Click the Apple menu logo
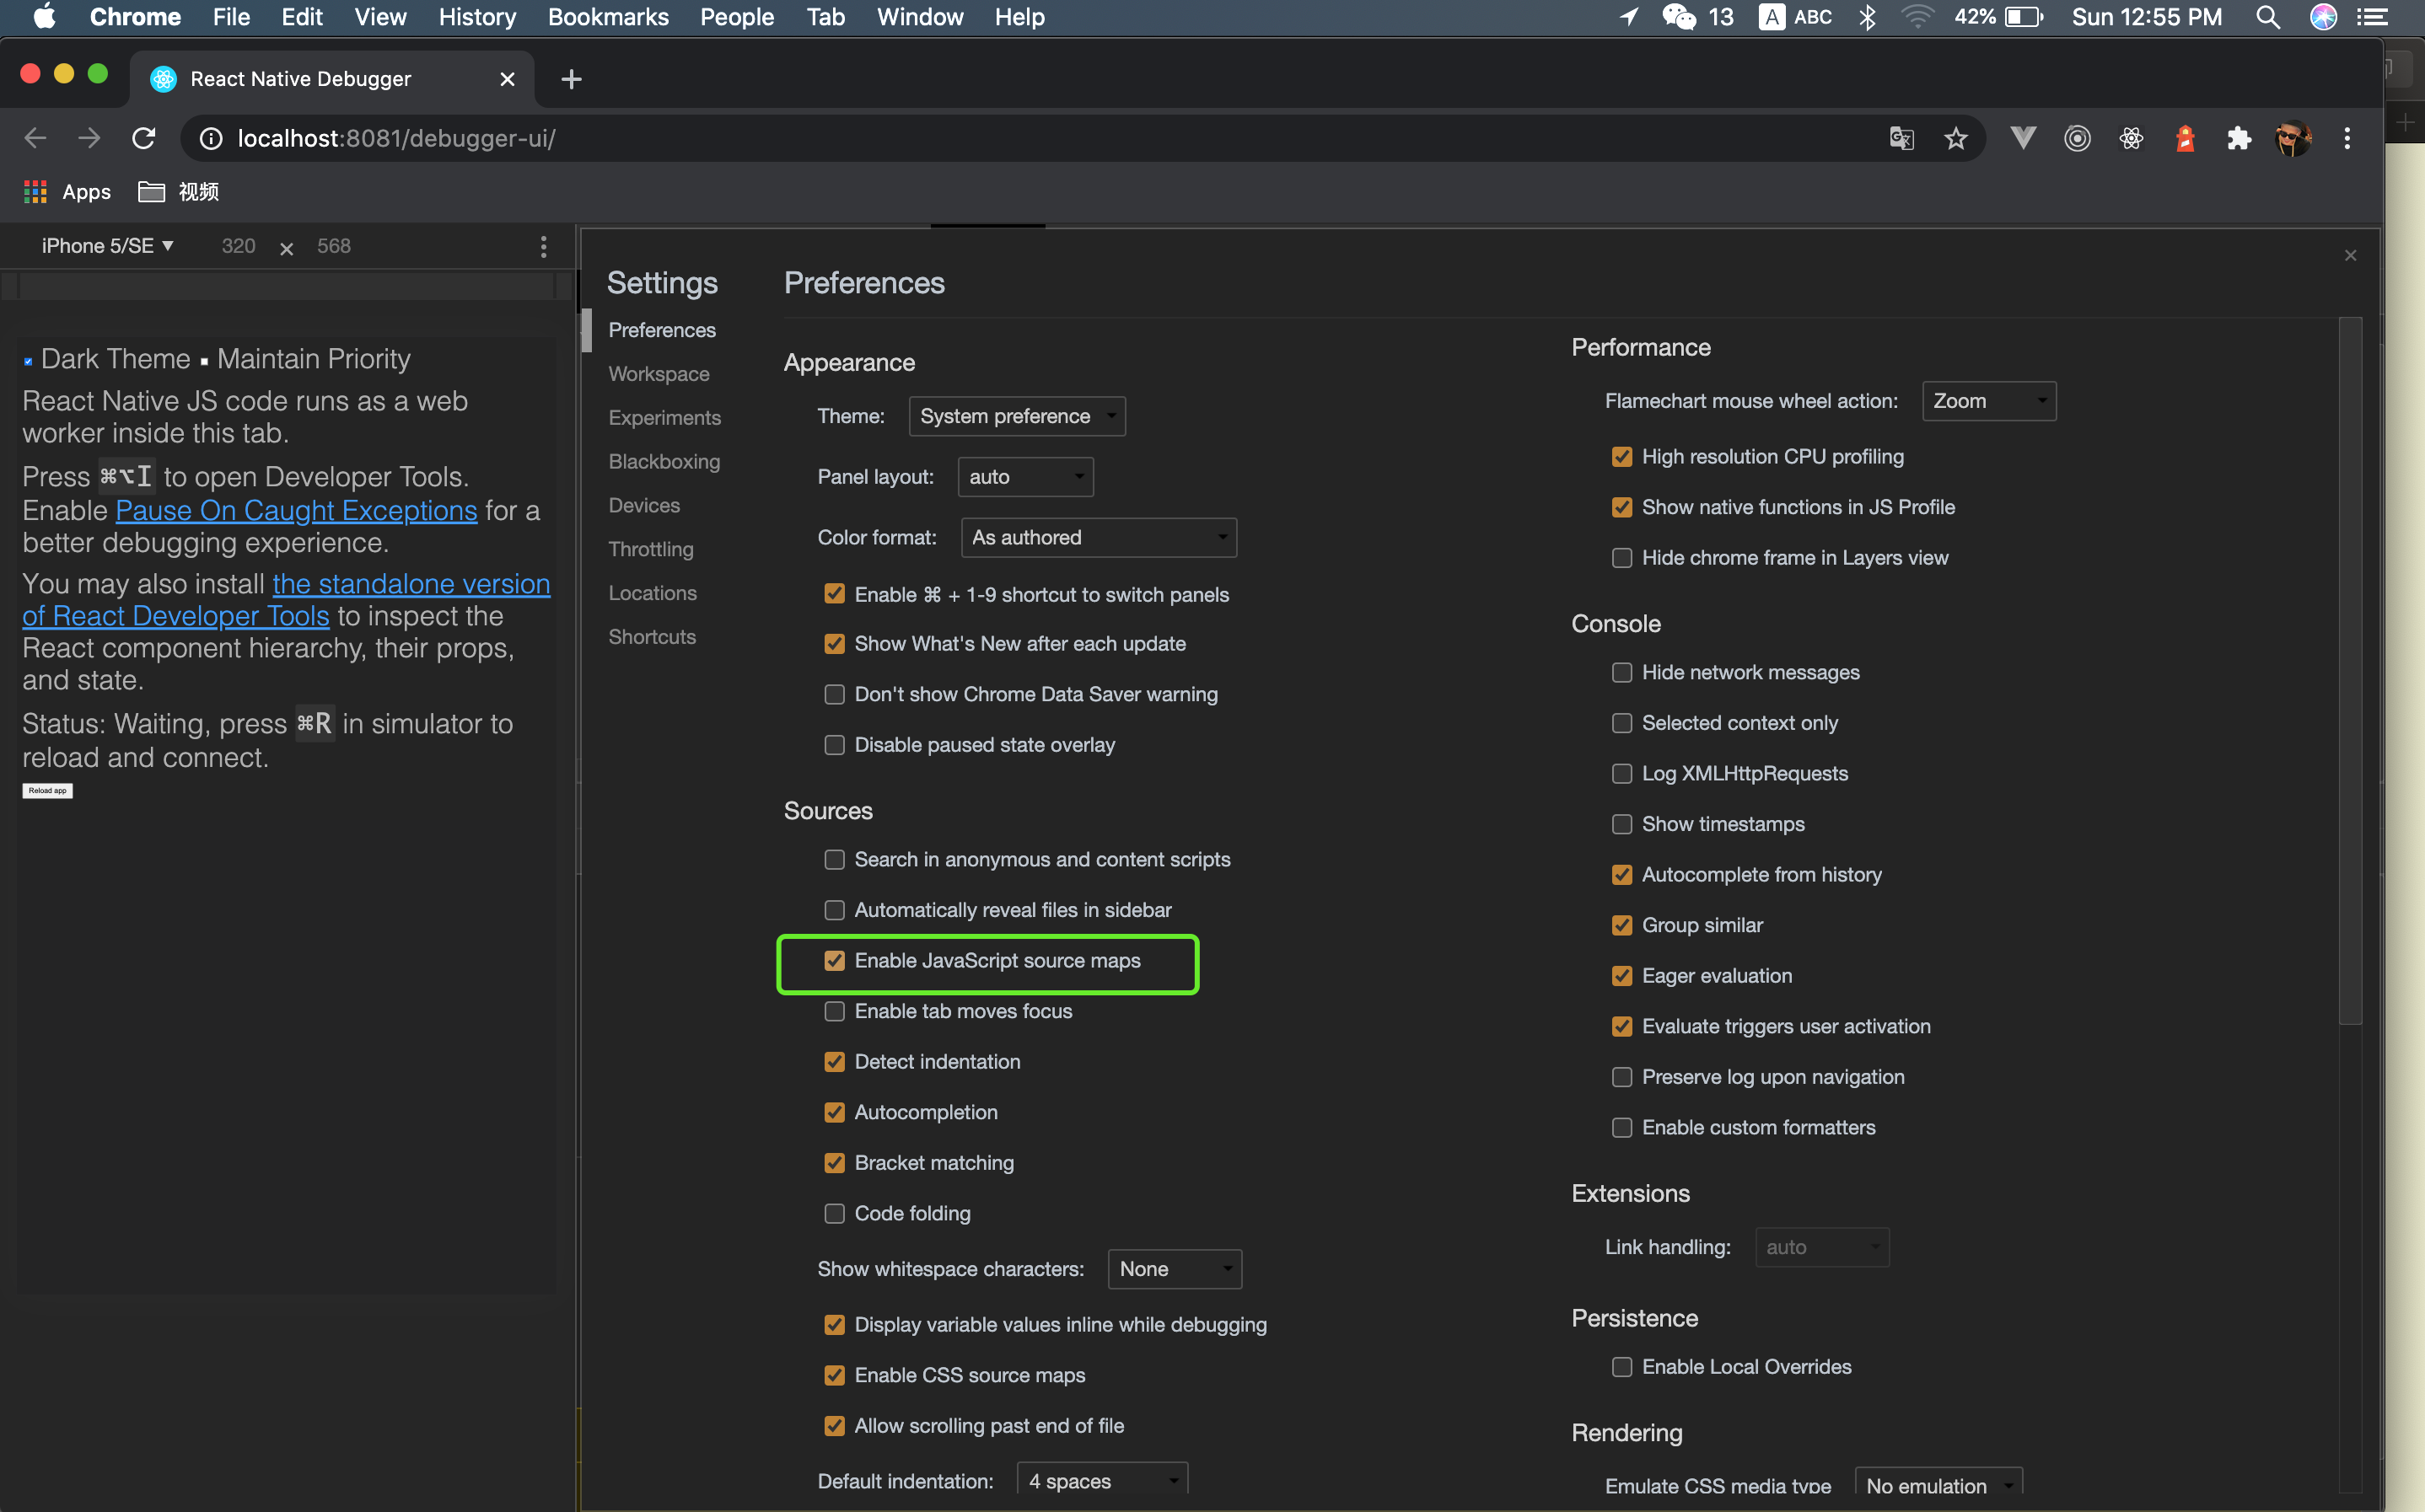This screenshot has height=1512, width=2425. pyautogui.click(x=44, y=16)
